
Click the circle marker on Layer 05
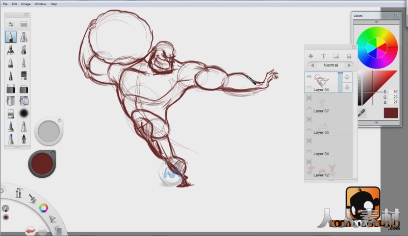(x=309, y=131)
